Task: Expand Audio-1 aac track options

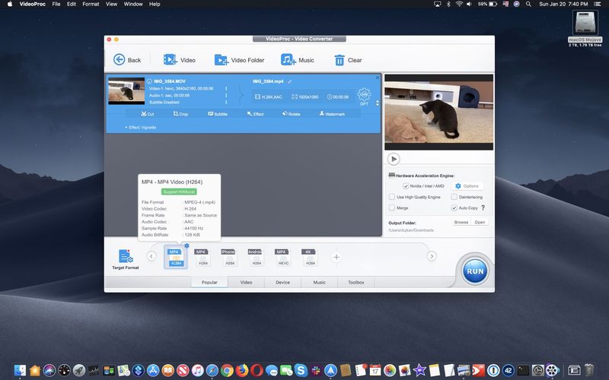Action: point(226,96)
